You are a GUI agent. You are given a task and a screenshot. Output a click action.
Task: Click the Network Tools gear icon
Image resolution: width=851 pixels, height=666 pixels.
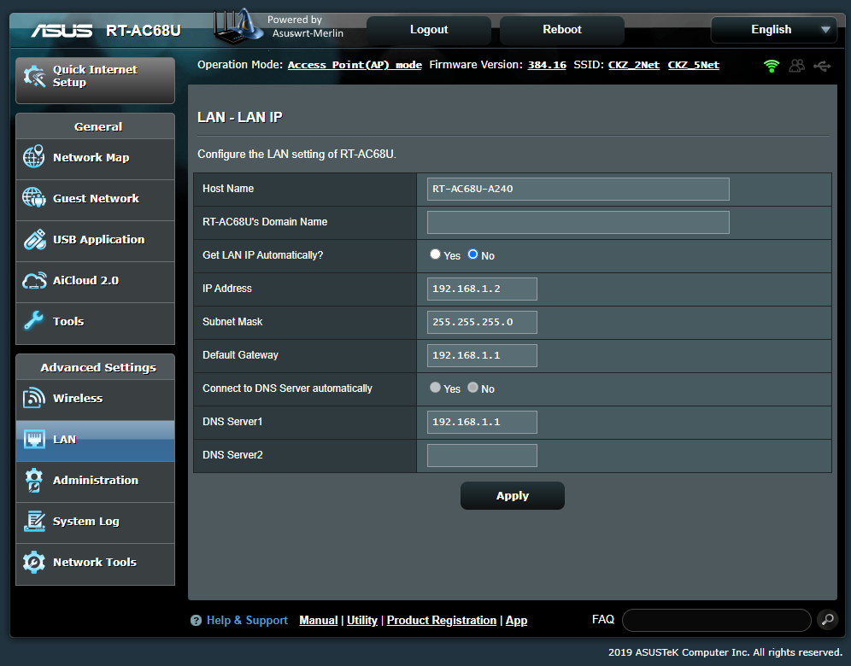click(x=33, y=563)
